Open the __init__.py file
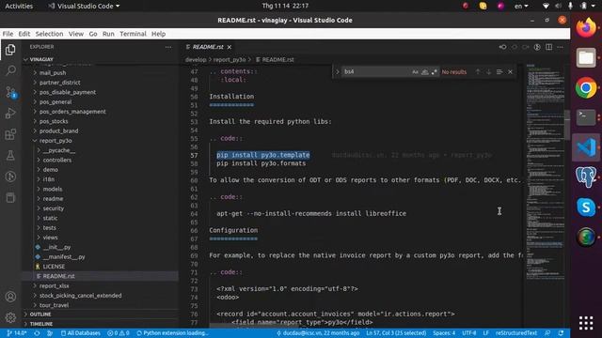602x338 pixels. pyautogui.click(x=56, y=247)
